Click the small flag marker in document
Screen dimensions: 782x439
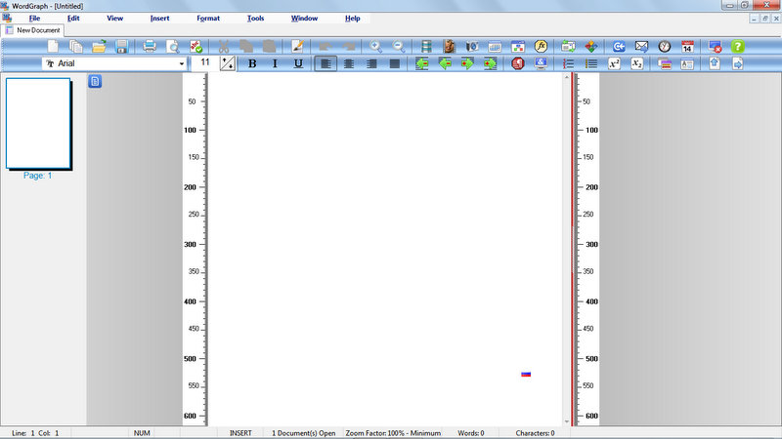526,374
